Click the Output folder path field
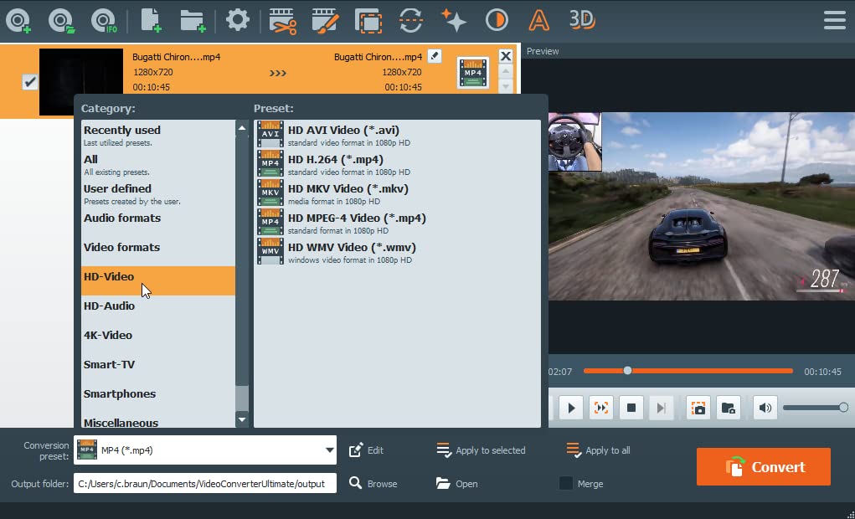The image size is (855, 519). click(x=205, y=484)
